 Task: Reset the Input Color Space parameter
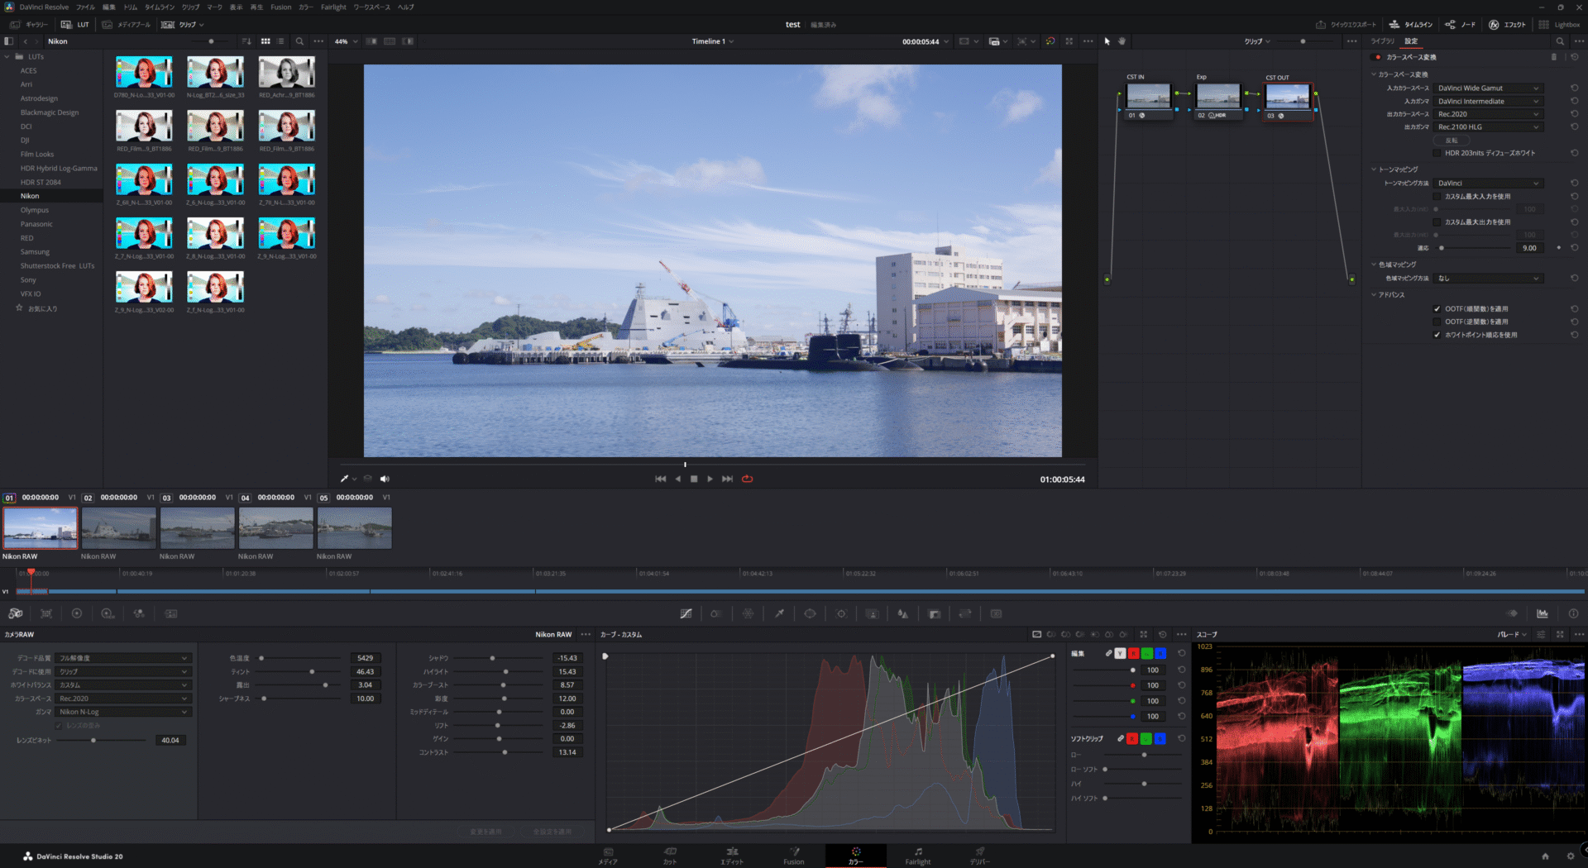(1575, 88)
